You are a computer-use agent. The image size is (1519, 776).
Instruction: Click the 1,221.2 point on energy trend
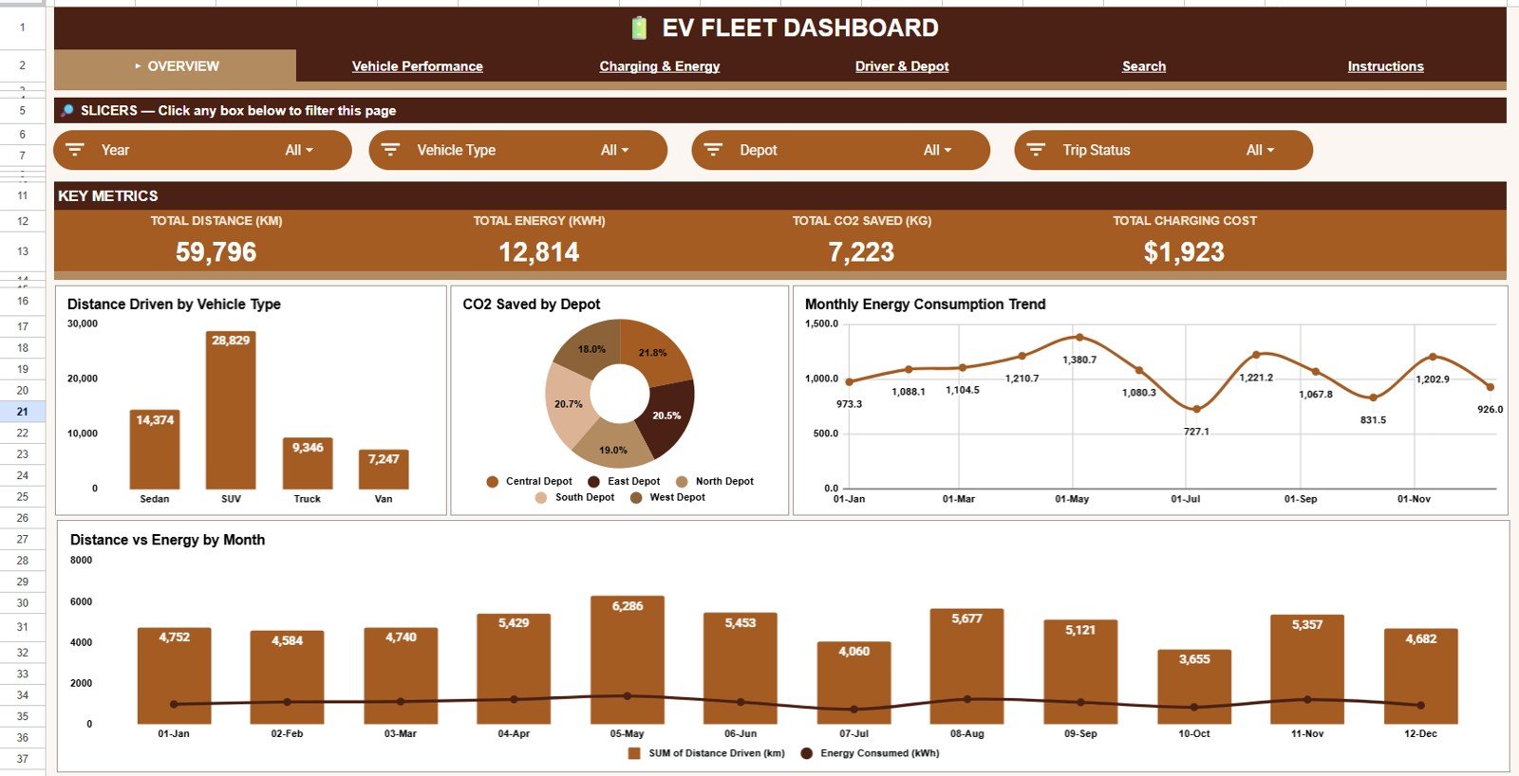(x=1256, y=355)
